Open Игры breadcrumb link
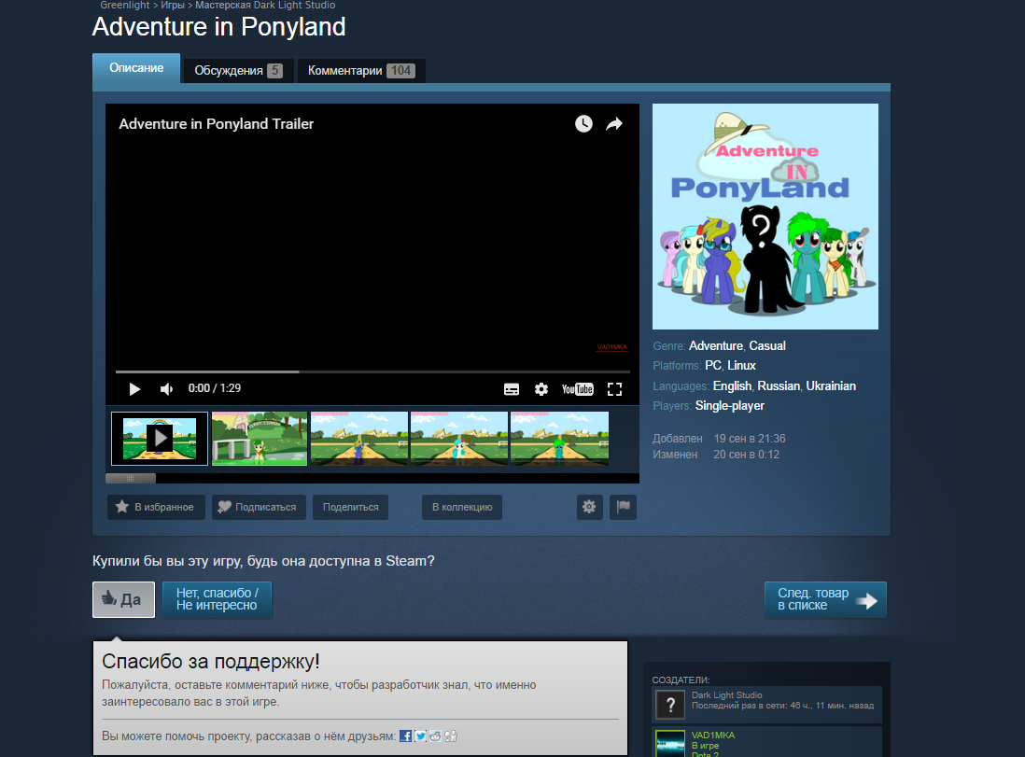The height and width of the screenshot is (757, 1025). pyautogui.click(x=173, y=6)
